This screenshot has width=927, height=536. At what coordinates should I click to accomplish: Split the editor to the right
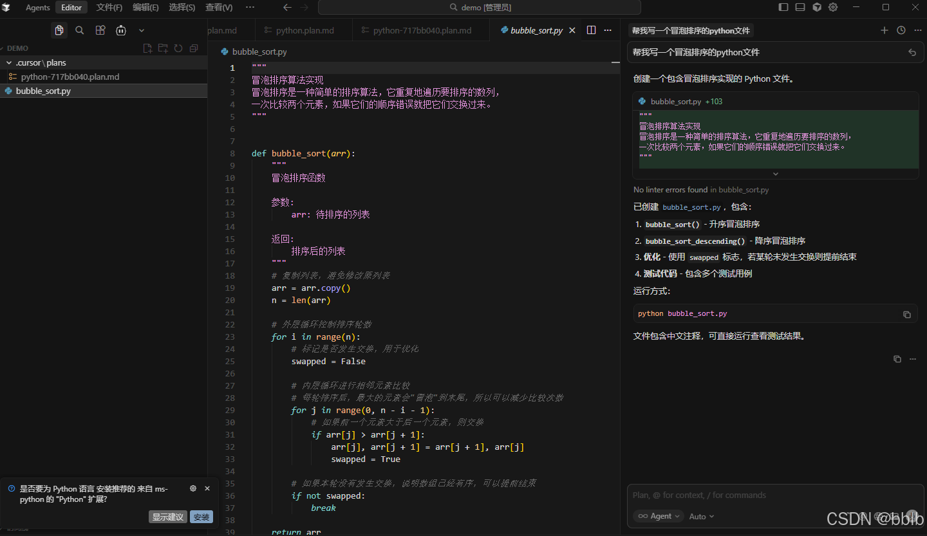591,30
